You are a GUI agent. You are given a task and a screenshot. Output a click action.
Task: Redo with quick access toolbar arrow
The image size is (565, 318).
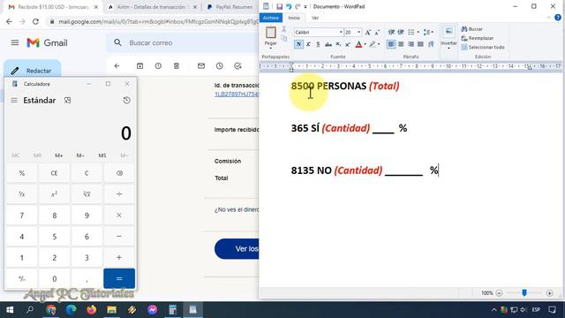pyautogui.click(x=298, y=6)
